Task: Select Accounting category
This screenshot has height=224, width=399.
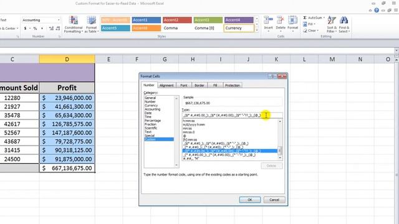Action: [152, 110]
